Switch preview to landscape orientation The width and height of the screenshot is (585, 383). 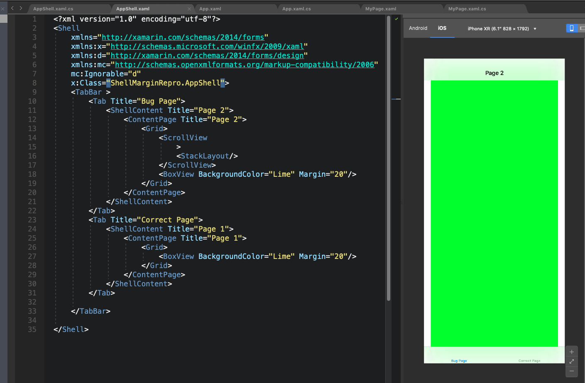[x=582, y=28]
